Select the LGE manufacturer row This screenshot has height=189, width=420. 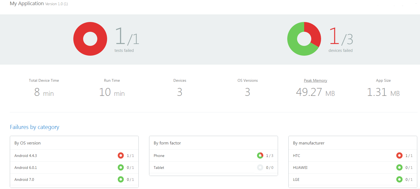pos(353,179)
